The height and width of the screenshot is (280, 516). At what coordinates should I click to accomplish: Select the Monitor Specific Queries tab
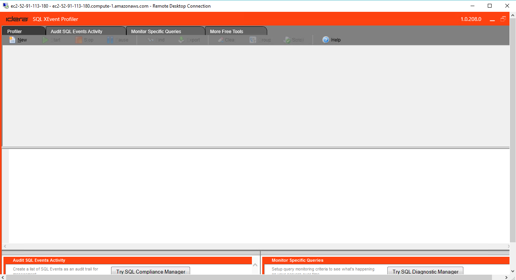click(x=156, y=32)
